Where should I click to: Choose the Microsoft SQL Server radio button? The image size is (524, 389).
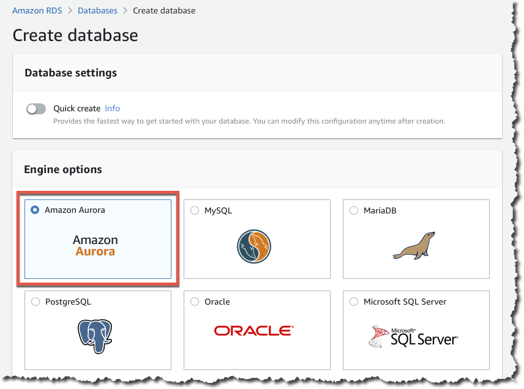(354, 302)
